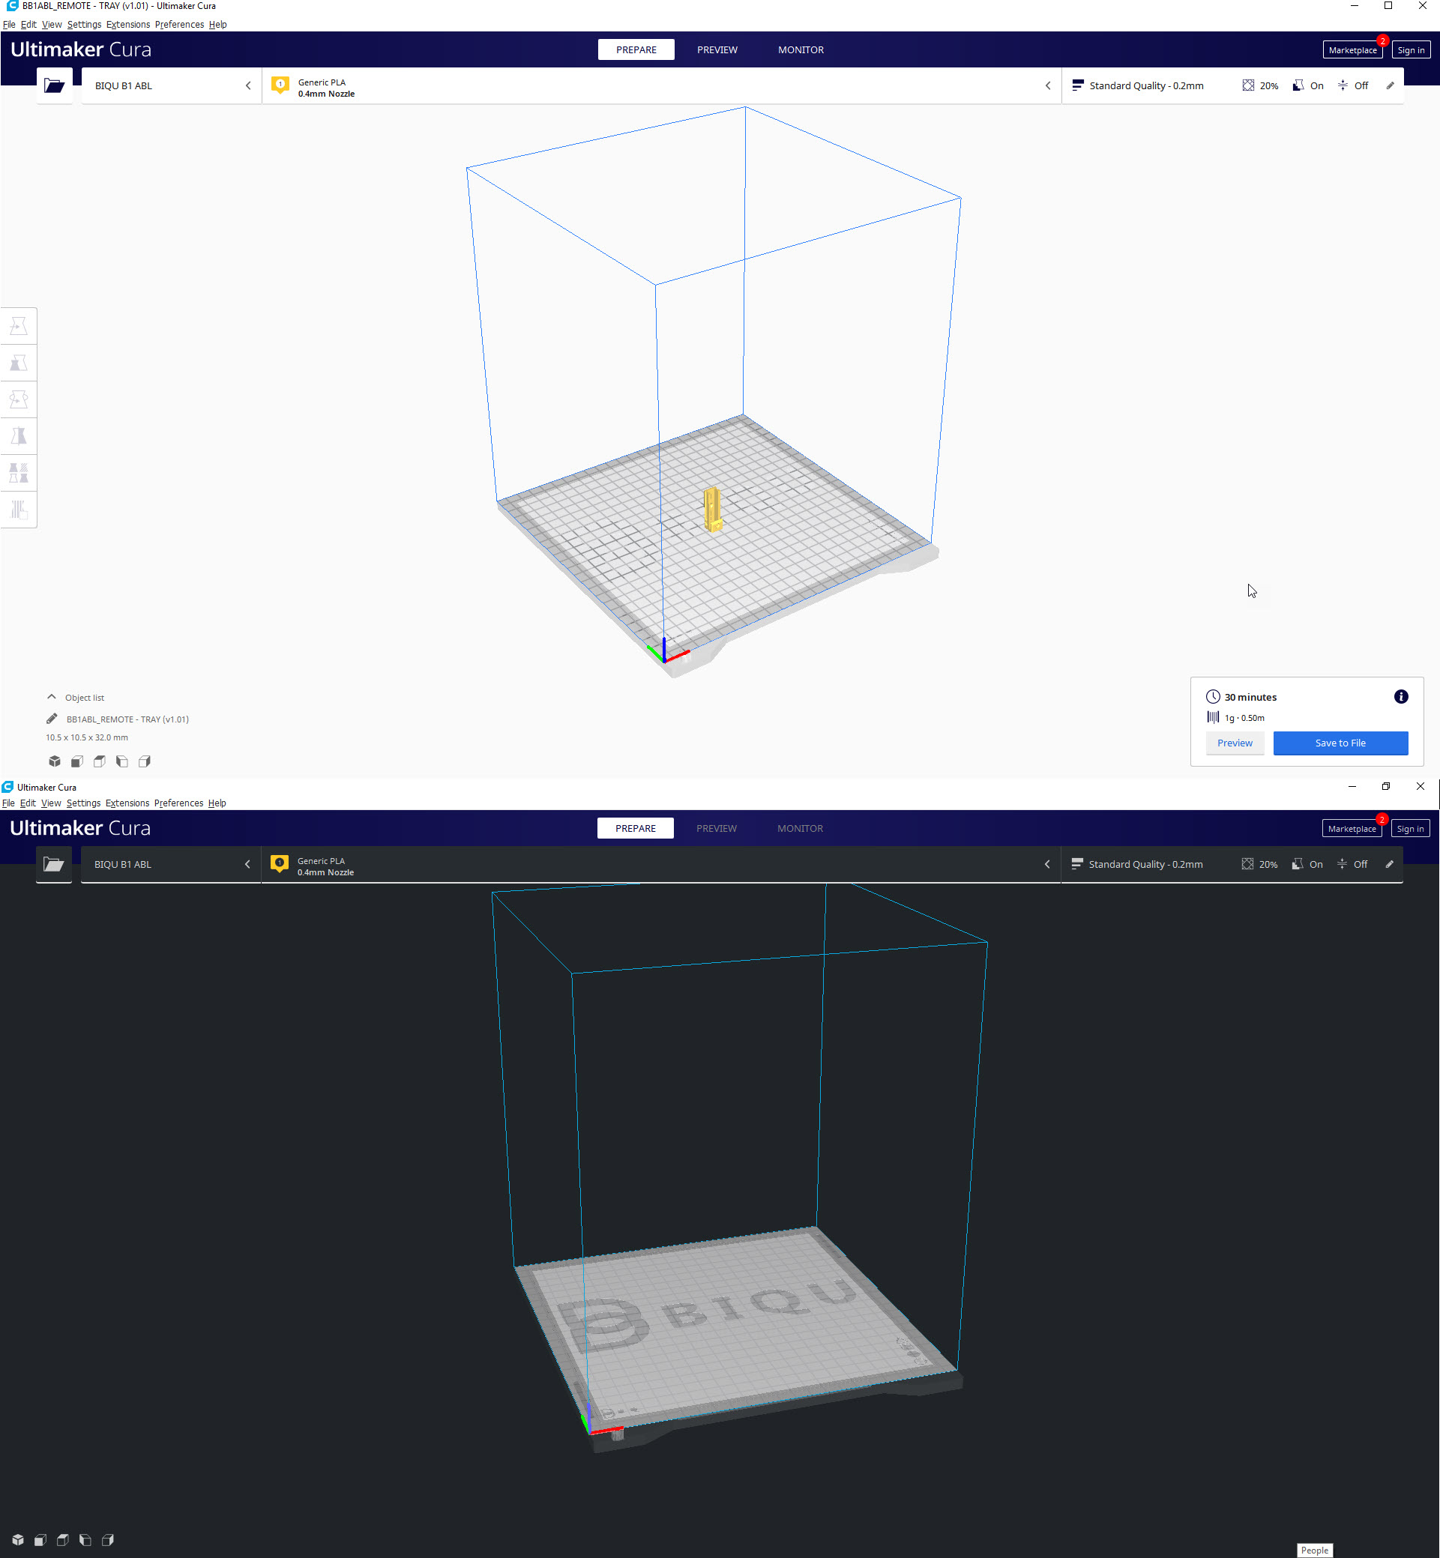Click 3D view camera icon in bottom dark window
The height and width of the screenshot is (1558, 1440).
point(18,1540)
